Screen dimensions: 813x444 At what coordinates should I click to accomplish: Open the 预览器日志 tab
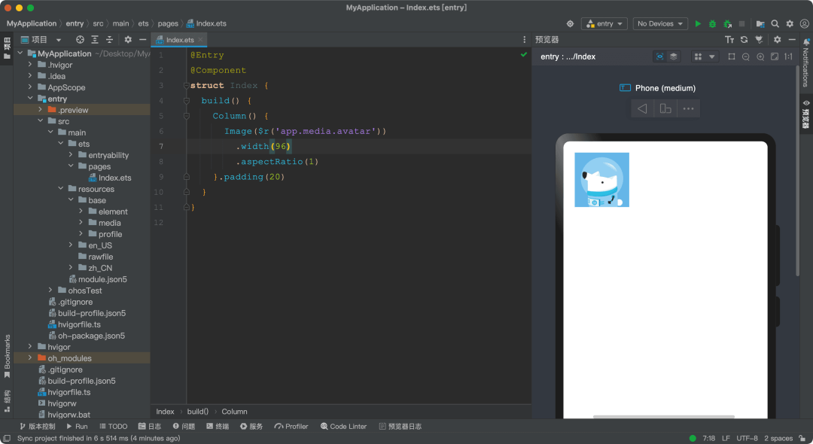click(400, 427)
